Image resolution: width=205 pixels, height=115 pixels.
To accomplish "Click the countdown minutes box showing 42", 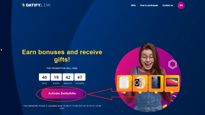I will [68, 77].
